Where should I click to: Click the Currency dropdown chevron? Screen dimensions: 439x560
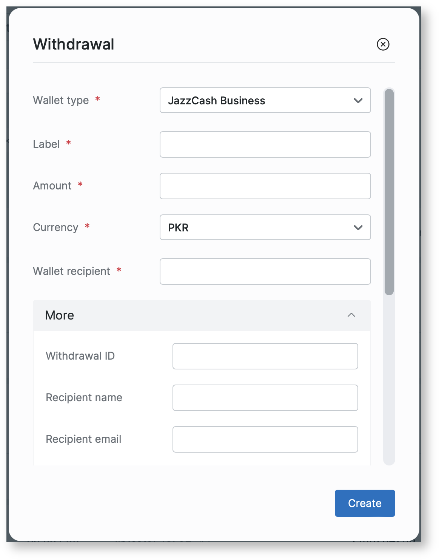click(x=358, y=228)
